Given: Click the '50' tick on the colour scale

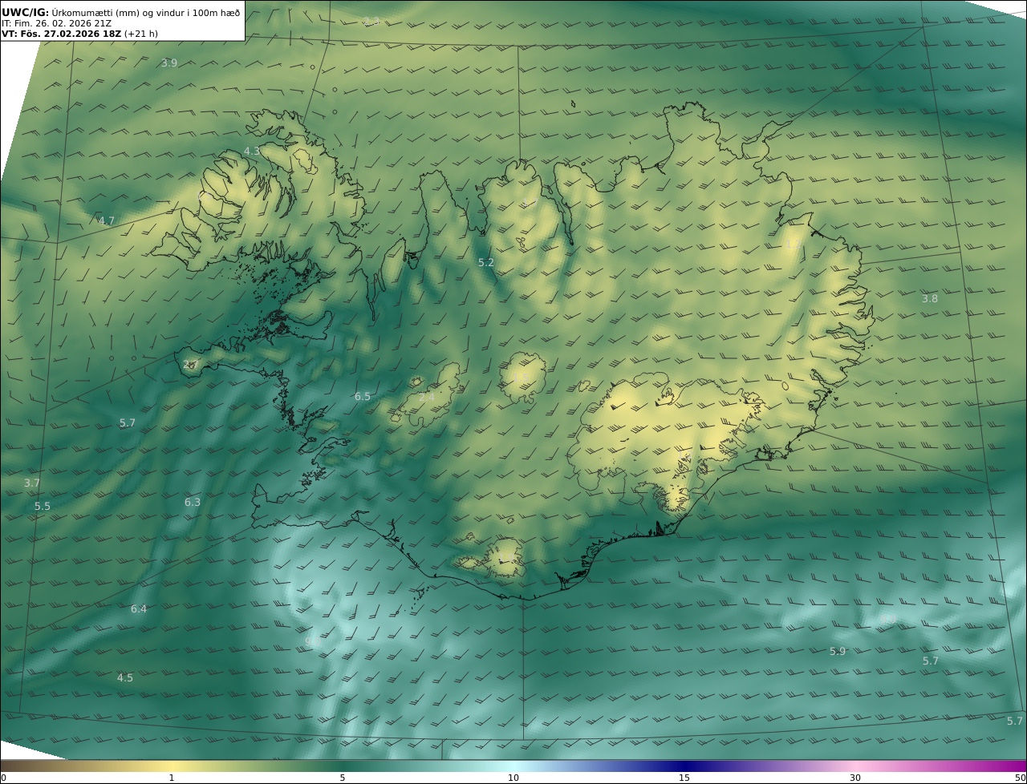Looking at the screenshot, I should tap(1020, 778).
